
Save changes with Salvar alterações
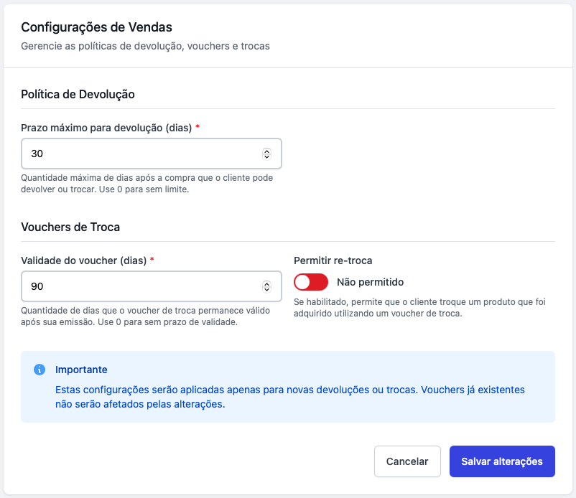coord(502,461)
